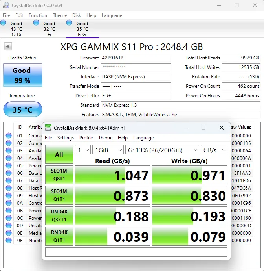This screenshot has height=271, width=264.
Task: Open the 1GiB test size dropdown
Action: tap(108, 150)
